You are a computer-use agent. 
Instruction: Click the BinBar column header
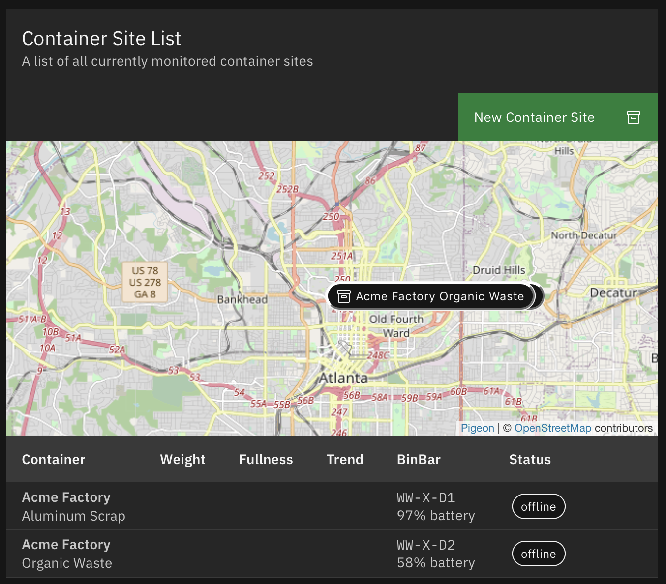(x=419, y=459)
